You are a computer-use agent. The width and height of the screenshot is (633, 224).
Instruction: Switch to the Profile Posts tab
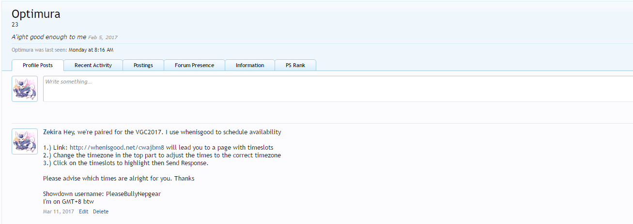click(x=38, y=65)
